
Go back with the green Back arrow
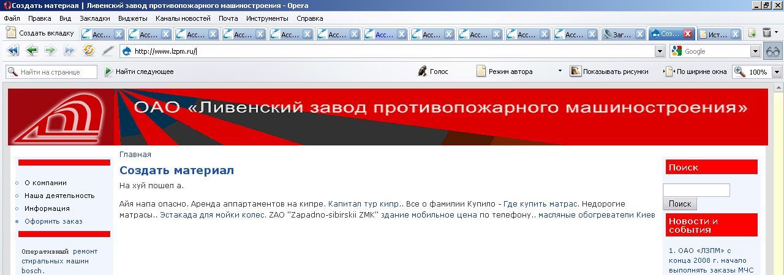pos(32,51)
